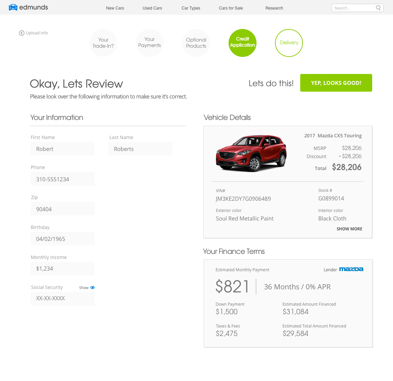Toggle Social Security visibility eye icon

(92, 288)
